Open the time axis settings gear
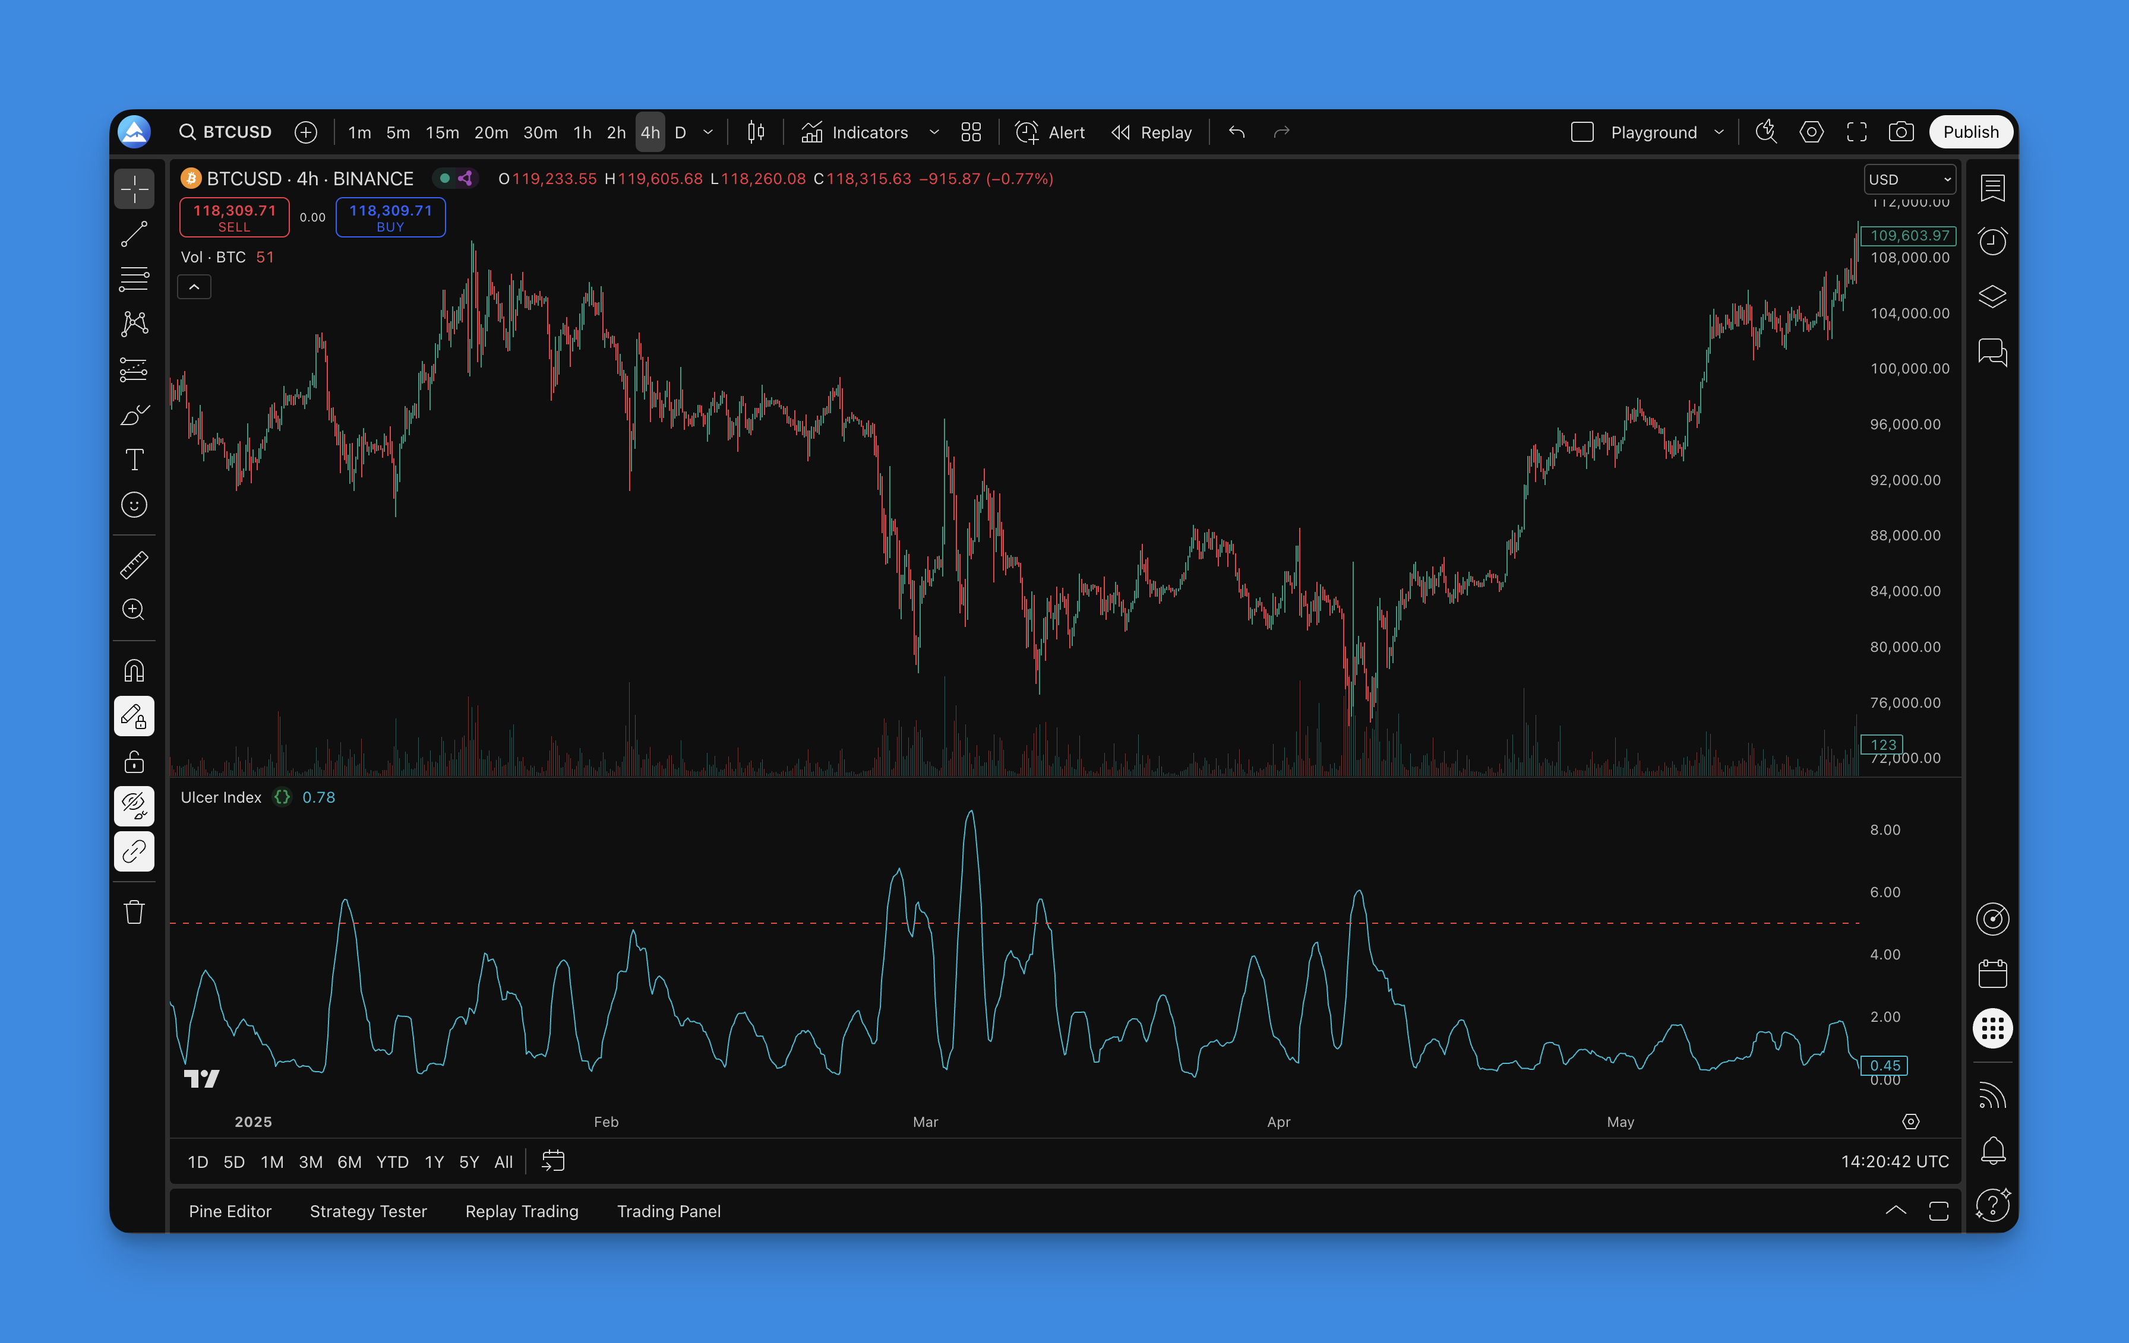2129x1343 pixels. (x=1910, y=1121)
